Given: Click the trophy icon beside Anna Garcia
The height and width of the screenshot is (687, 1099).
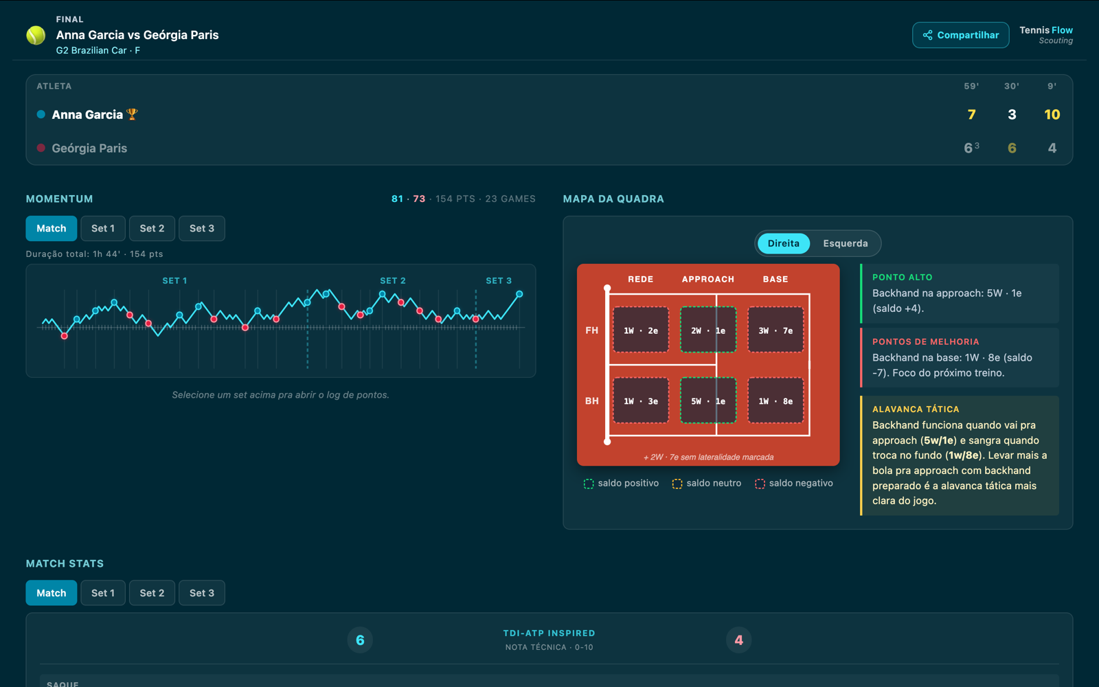Looking at the screenshot, I should click(x=132, y=114).
